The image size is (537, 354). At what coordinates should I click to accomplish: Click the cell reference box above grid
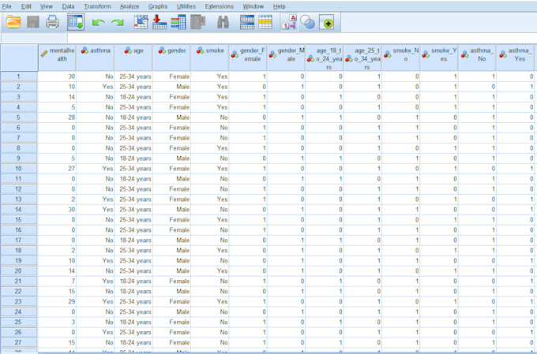point(33,38)
